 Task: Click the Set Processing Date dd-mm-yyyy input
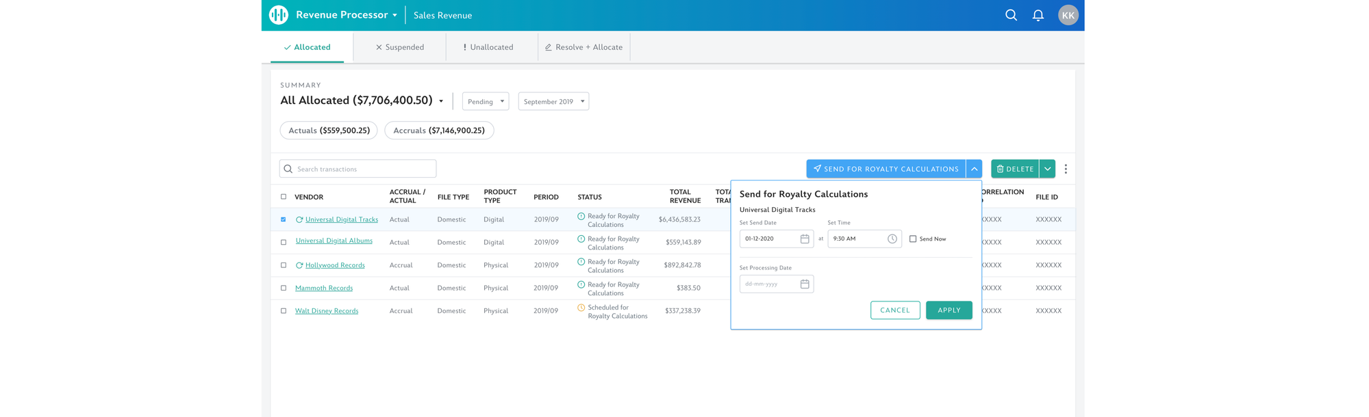[777, 284]
